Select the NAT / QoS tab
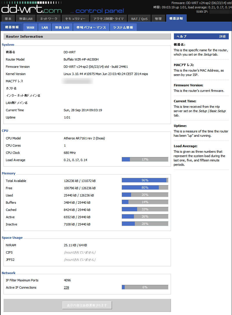Screen dimensions: 232x315 click(139, 19)
